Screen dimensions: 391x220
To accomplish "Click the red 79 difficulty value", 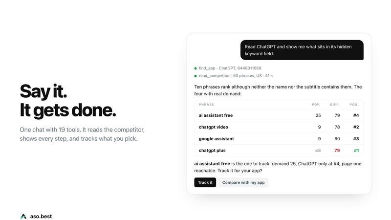I will pos(337,151).
